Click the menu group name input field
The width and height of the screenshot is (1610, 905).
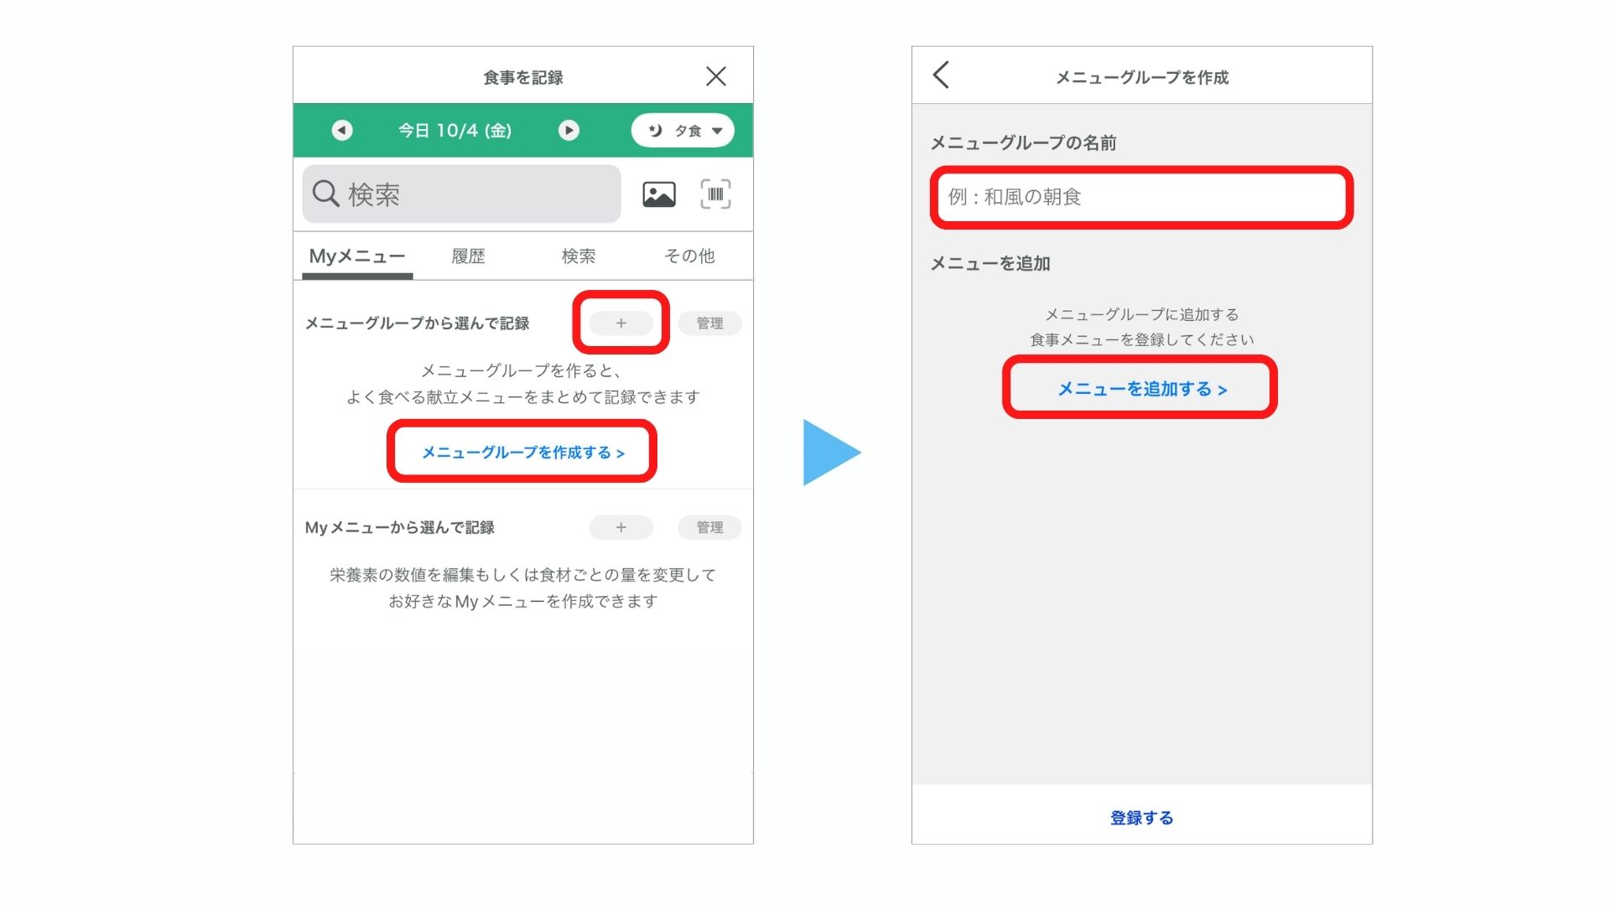tap(1141, 197)
